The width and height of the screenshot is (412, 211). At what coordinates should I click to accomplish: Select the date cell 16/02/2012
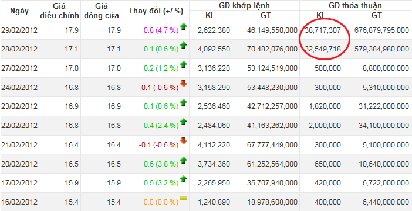point(19,202)
